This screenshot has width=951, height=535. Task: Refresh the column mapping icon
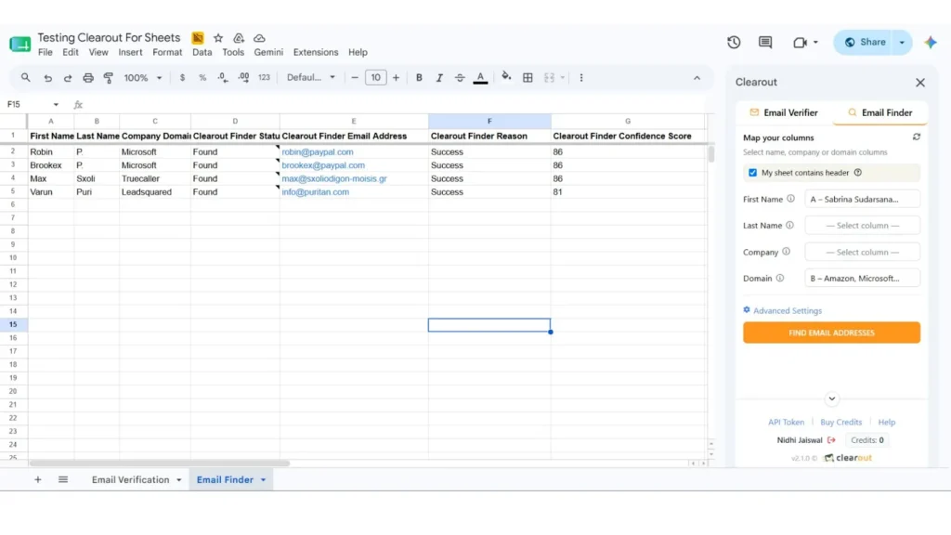click(x=917, y=137)
